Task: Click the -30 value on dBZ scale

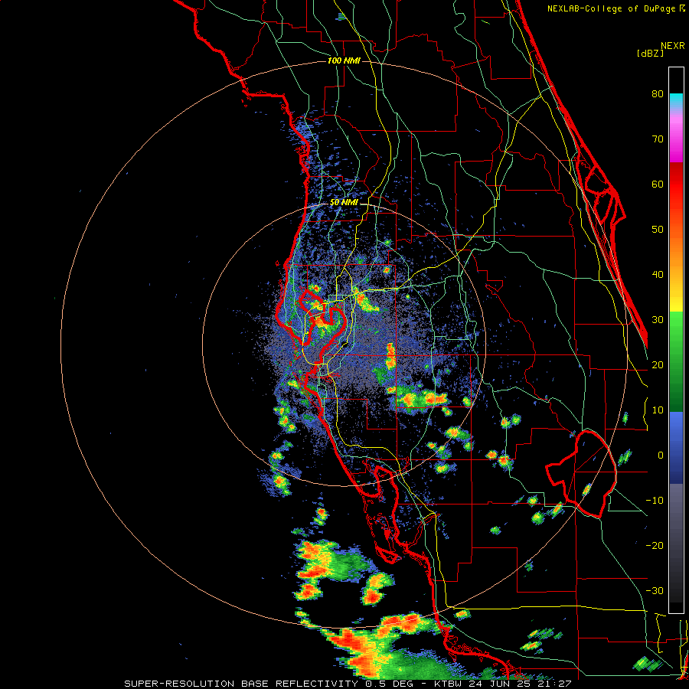Action: [x=655, y=590]
